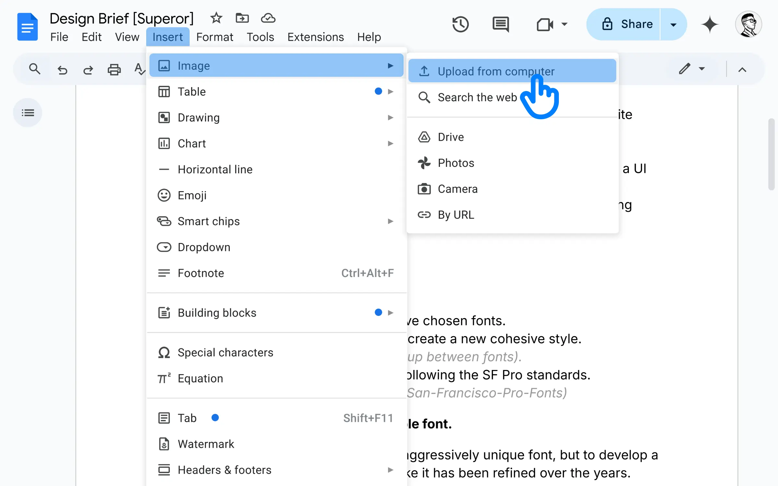Screen dimensions: 778x486
Task: Open the Format menu
Action: coord(215,37)
